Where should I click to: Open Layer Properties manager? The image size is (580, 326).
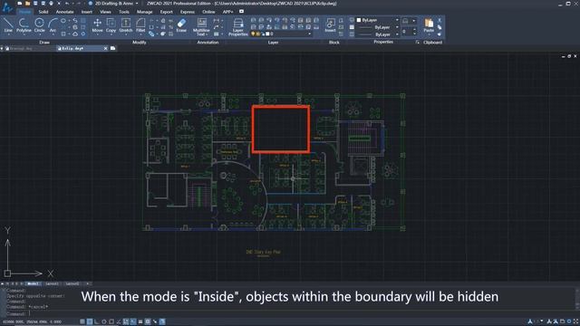[237, 27]
